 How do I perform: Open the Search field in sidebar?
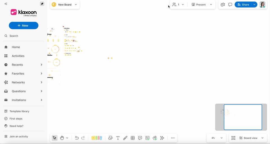coord(24,36)
